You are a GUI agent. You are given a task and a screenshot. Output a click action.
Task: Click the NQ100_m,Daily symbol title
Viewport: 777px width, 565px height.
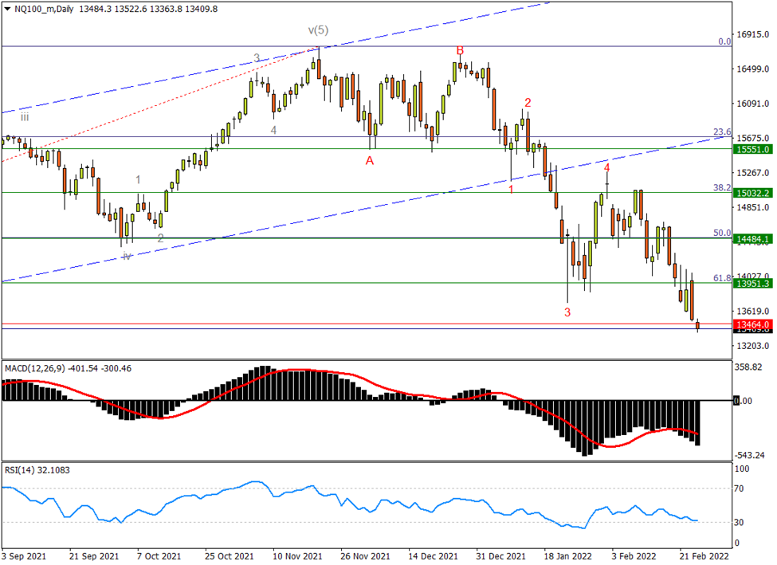44,9
